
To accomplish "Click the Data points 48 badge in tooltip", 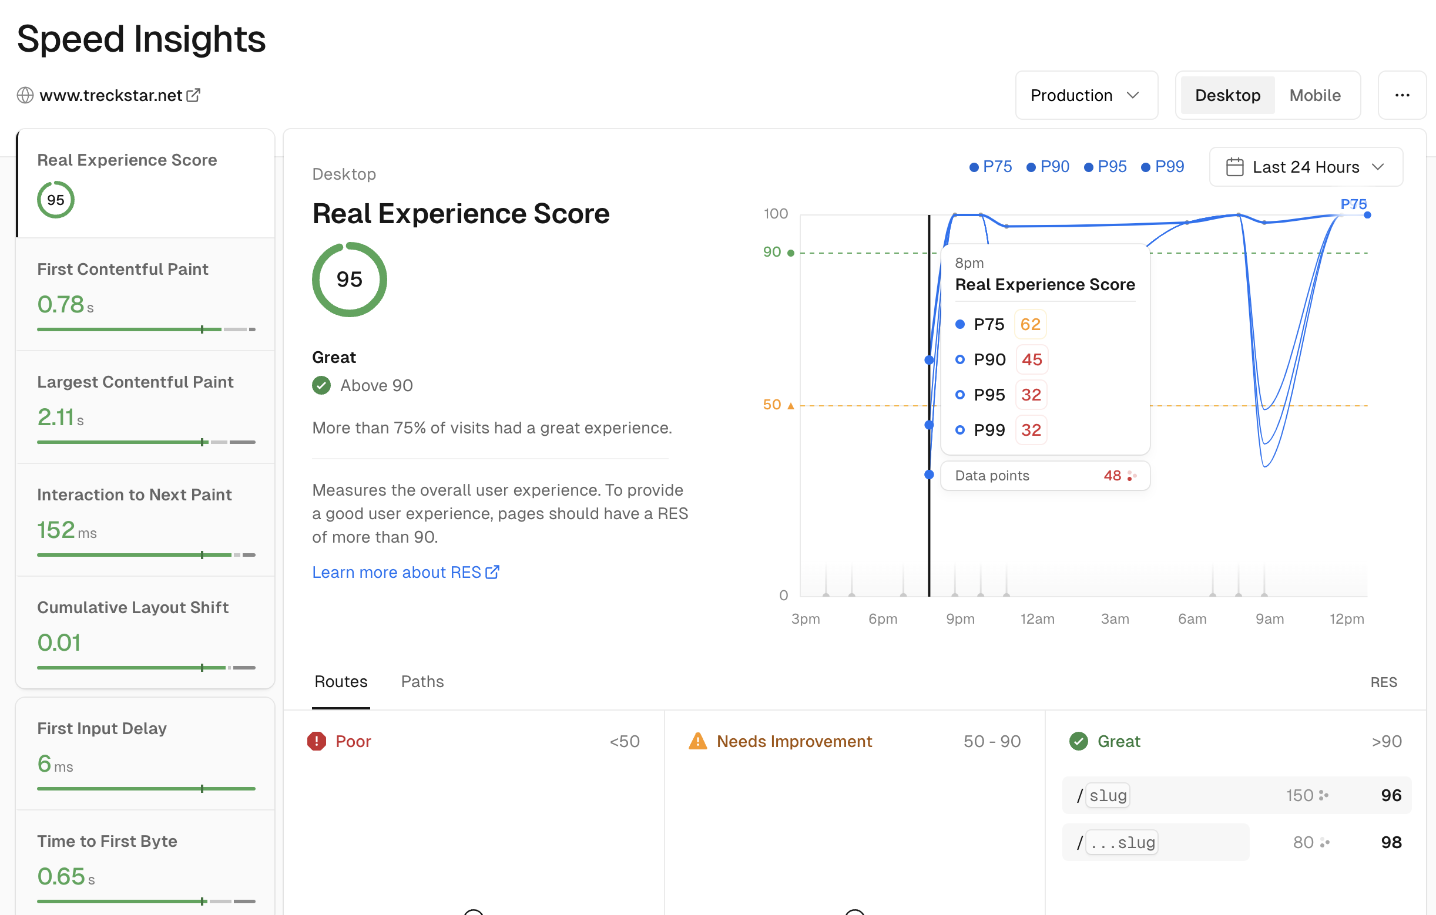I will 1044,475.
